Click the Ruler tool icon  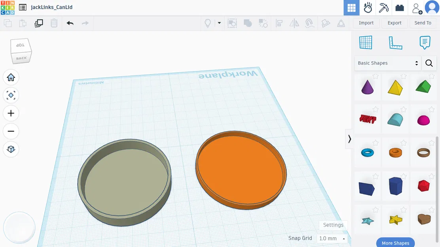click(395, 43)
